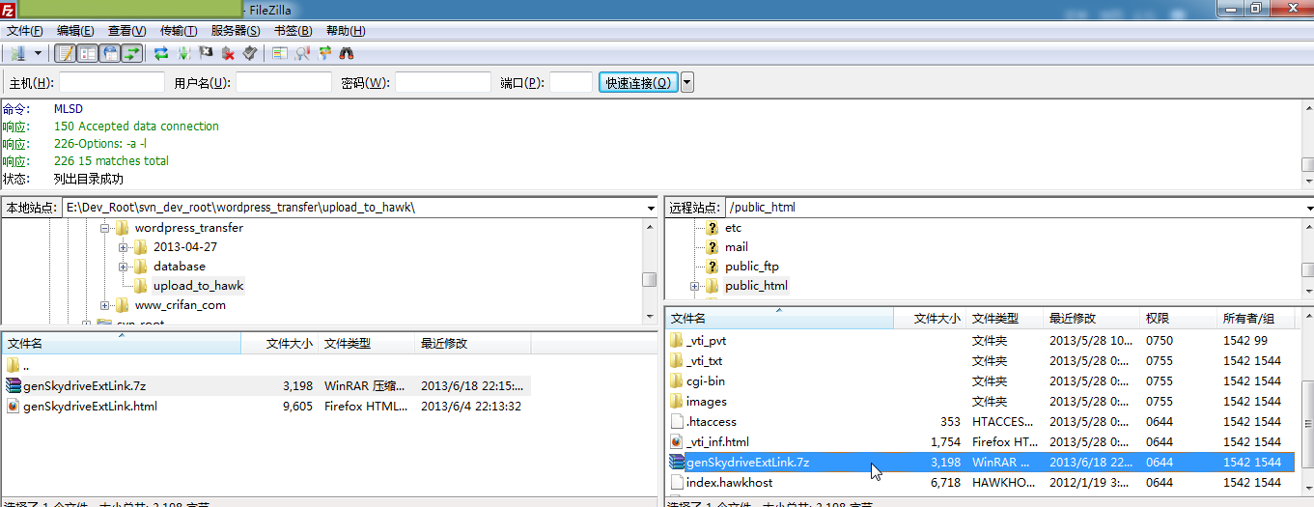Expand the database folder node
1314x507 pixels.
(124, 267)
